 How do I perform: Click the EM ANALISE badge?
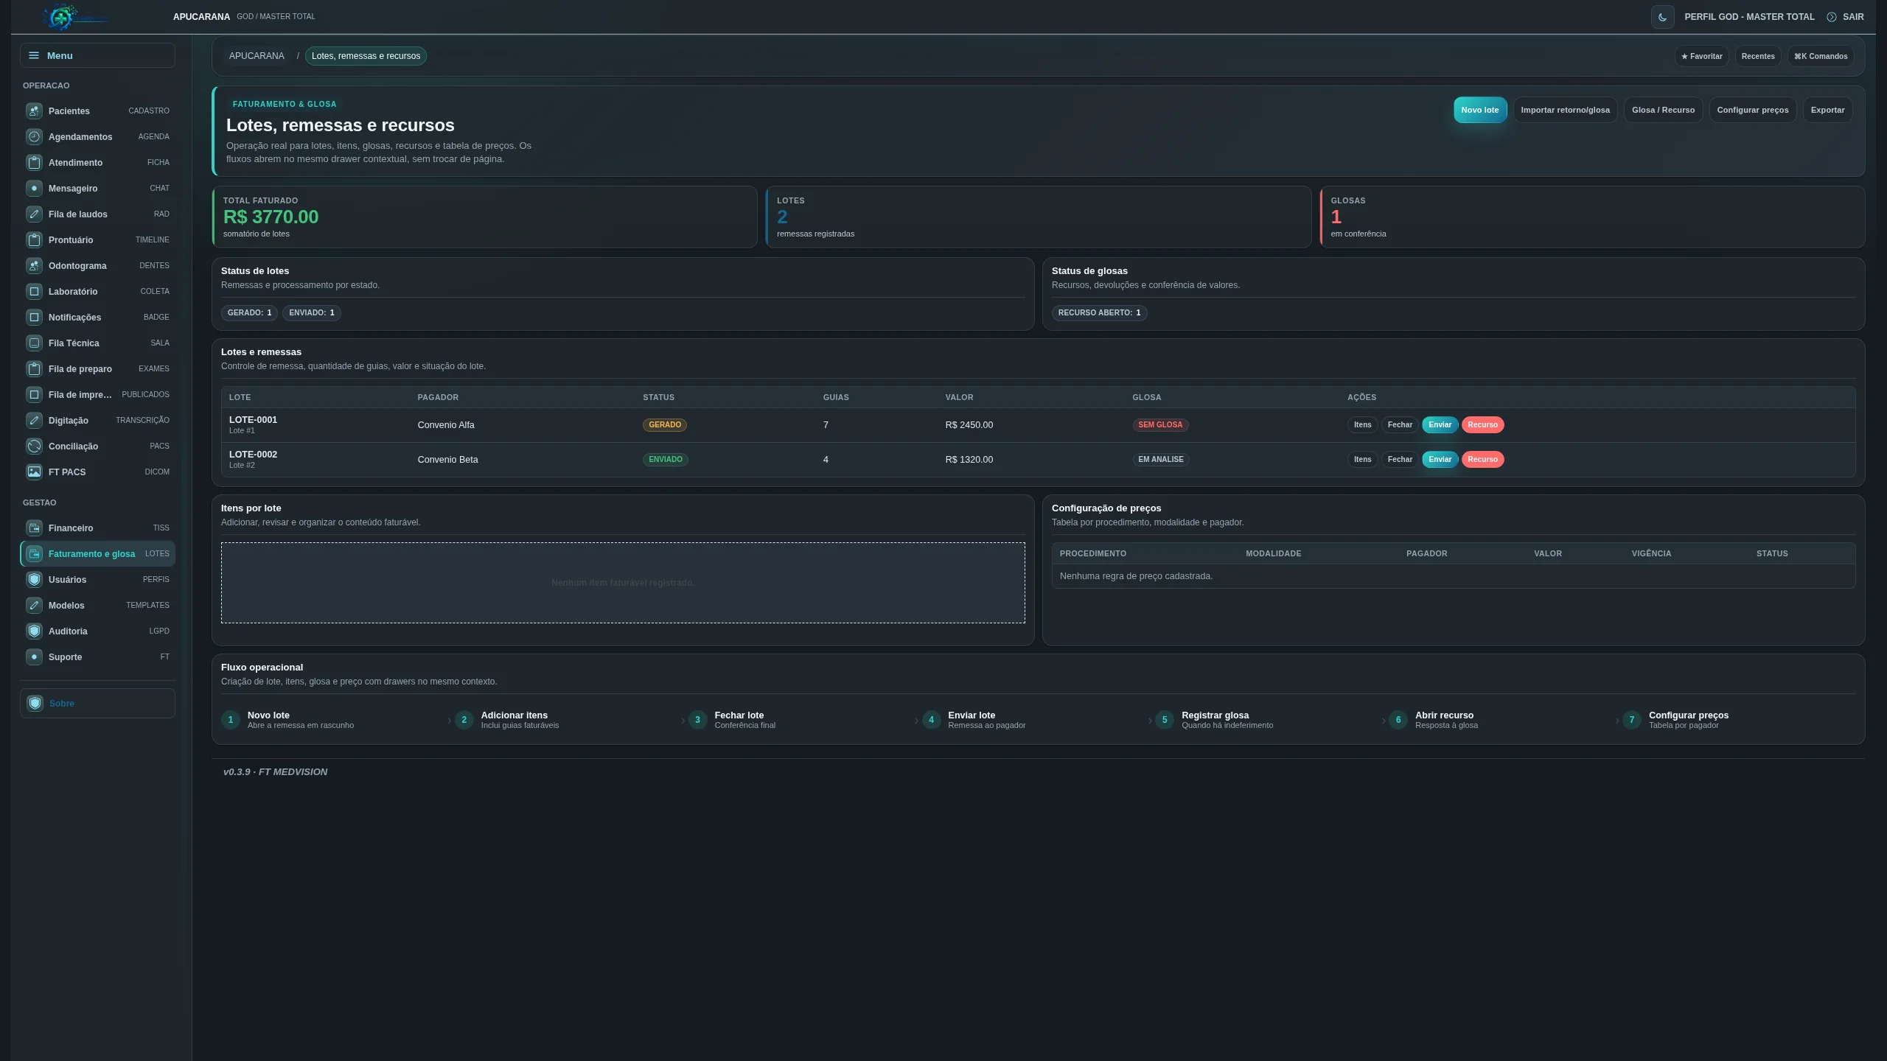pos(1160,460)
